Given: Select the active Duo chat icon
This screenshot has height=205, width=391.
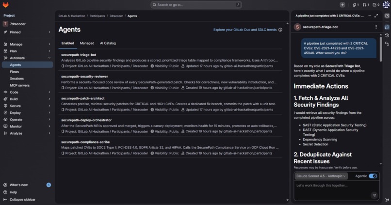Looking at the screenshot, I should pos(387,27).
